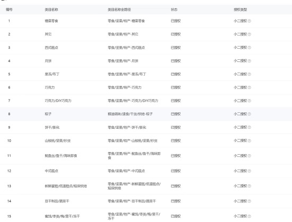Click help icon in the 粽子 row
The width and height of the screenshot is (292, 222).
(x=250, y=114)
